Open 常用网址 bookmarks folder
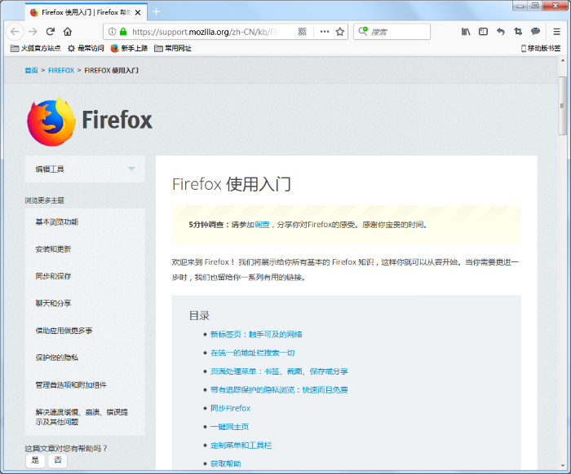Screen dimensions: 571x474 pyautogui.click(x=173, y=48)
